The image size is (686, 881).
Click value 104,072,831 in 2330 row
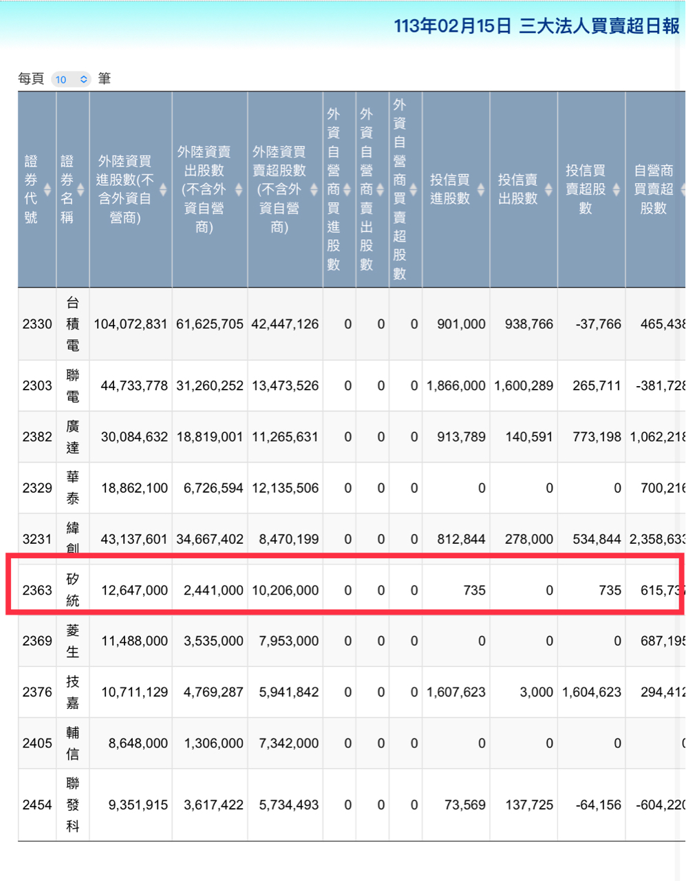(x=131, y=324)
